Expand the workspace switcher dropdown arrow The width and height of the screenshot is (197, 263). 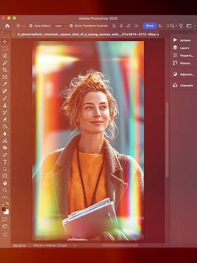(195, 26)
